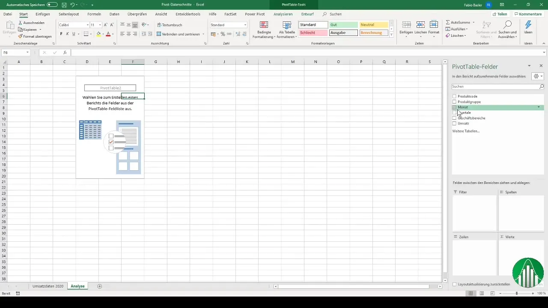Decrease the font size

click(112, 25)
